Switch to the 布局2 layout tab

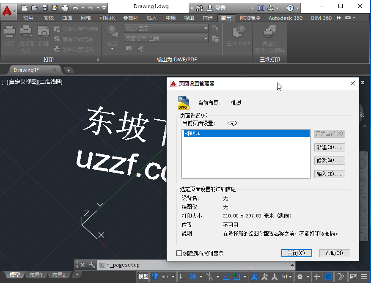pos(59,275)
